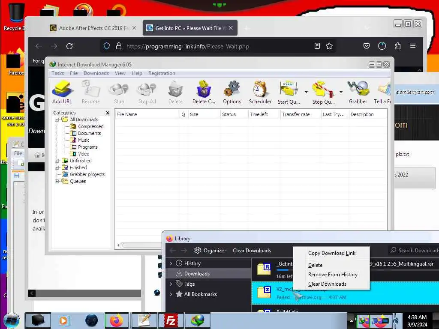Open the View menu in IDM
439x329 pixels.
click(x=120, y=73)
